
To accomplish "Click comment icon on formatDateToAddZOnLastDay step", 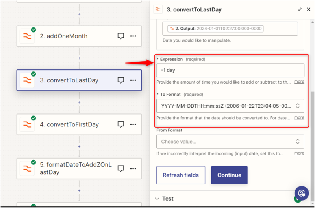I will pos(121,168).
